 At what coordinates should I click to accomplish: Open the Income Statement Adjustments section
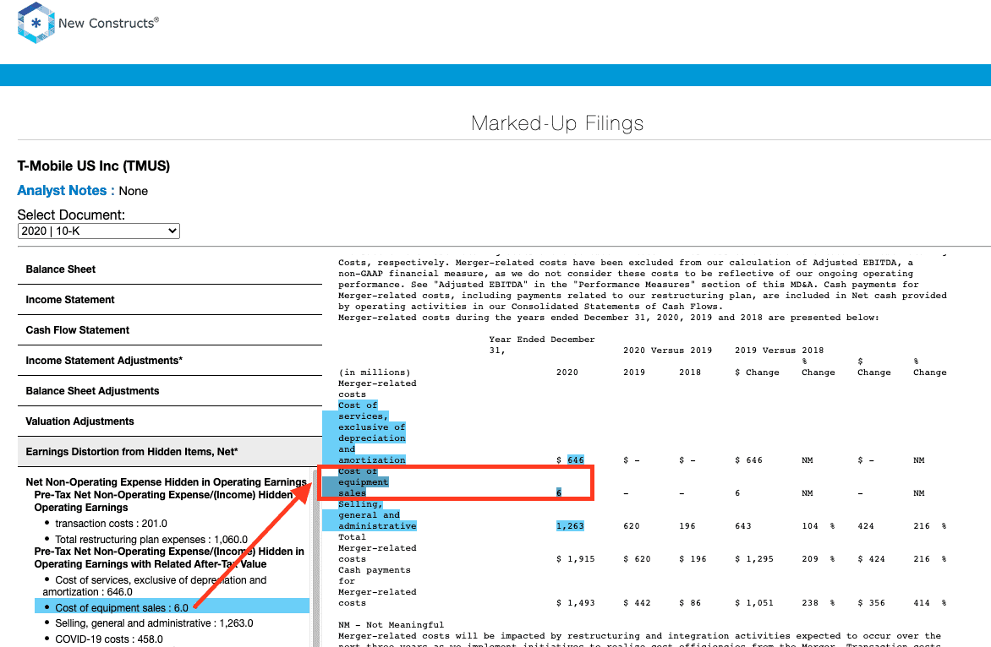click(169, 361)
